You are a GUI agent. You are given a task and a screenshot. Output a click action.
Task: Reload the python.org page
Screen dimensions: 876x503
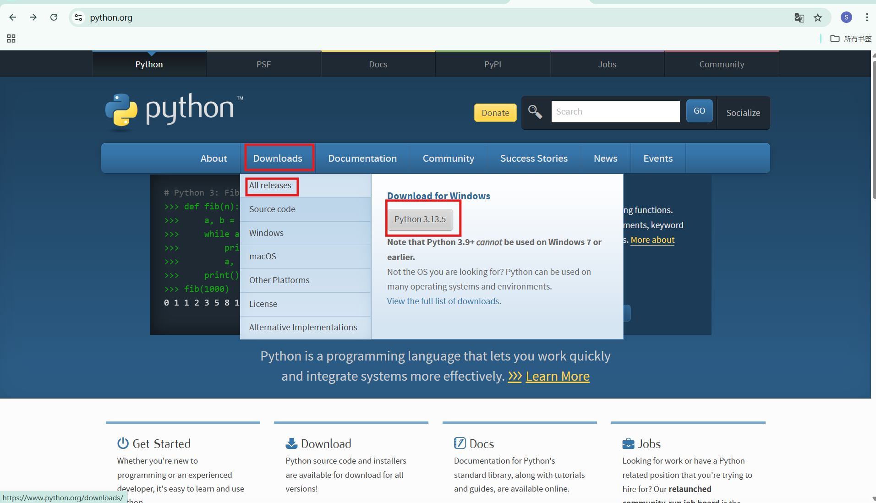54,17
